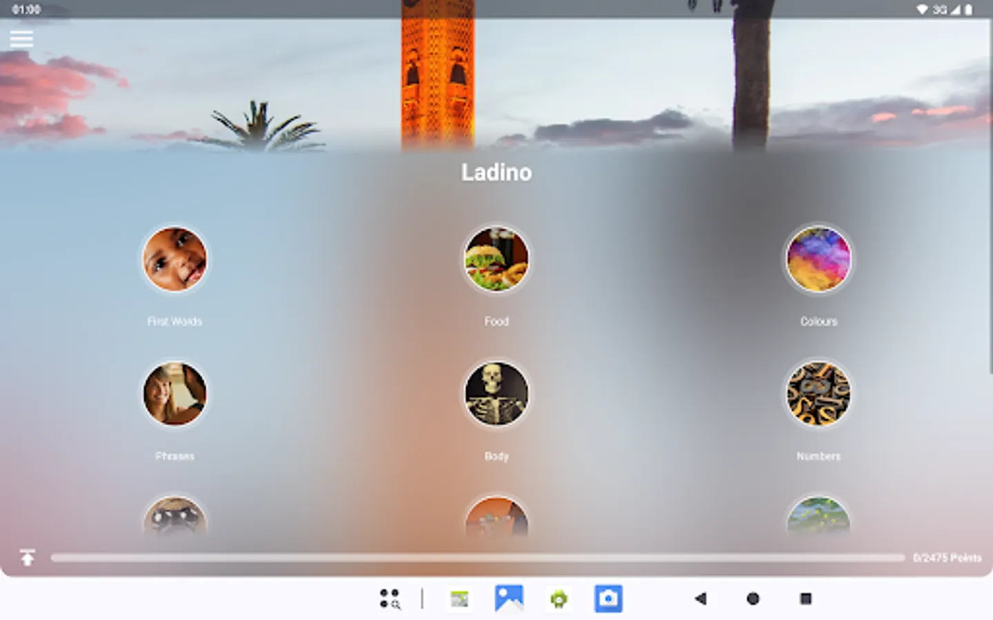The image size is (993, 620).
Task: Open Google Photos from the taskbar
Action: 508,599
